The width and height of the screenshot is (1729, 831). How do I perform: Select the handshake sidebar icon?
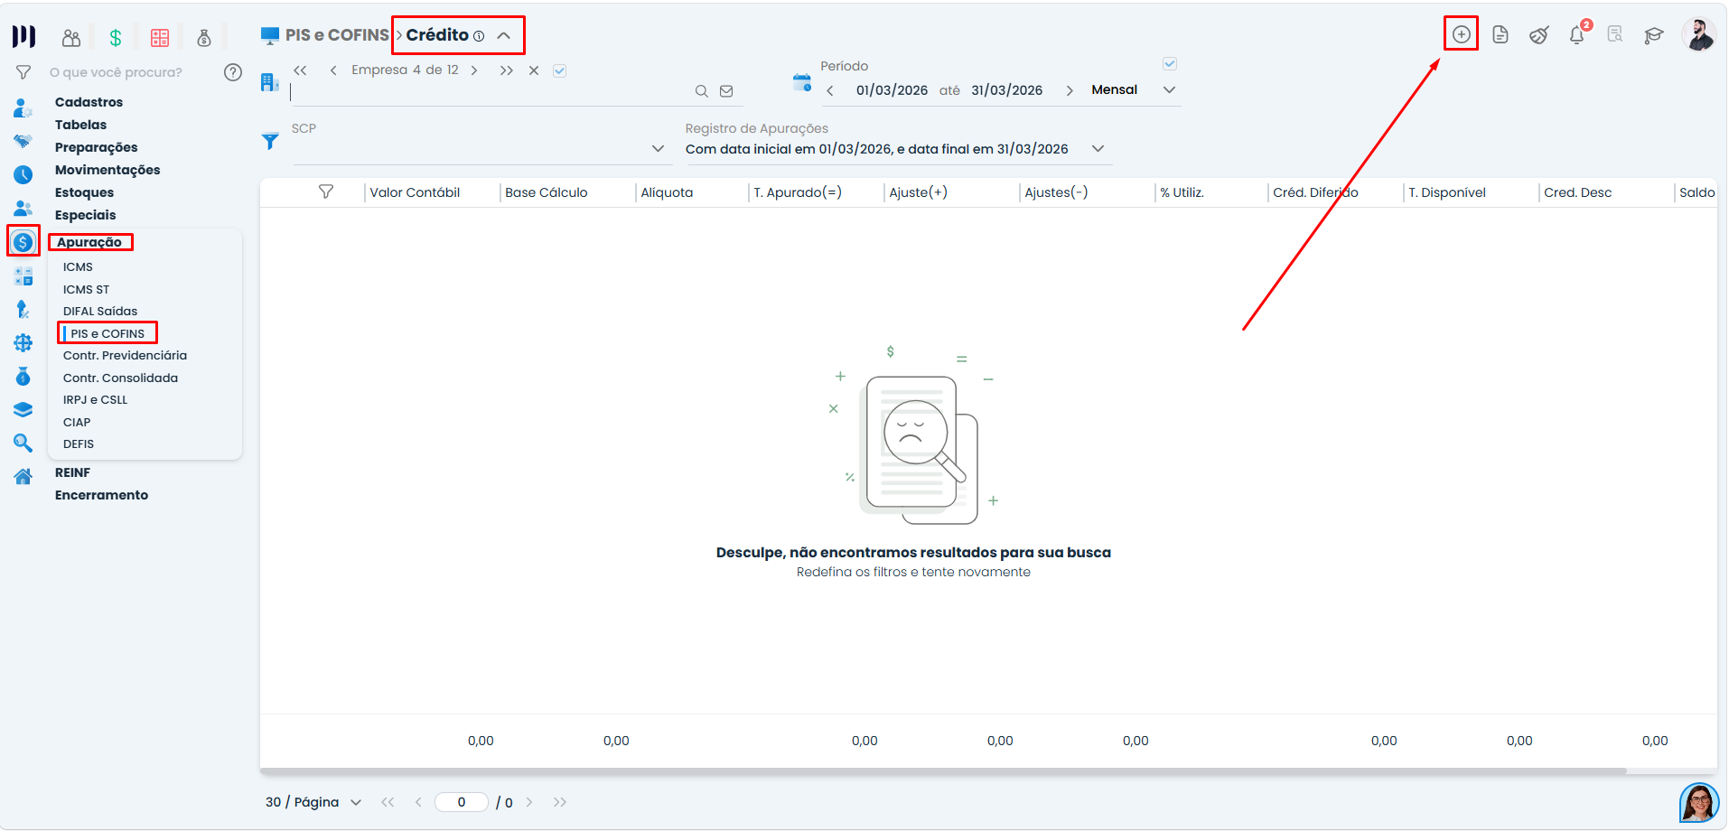pyautogui.click(x=23, y=141)
